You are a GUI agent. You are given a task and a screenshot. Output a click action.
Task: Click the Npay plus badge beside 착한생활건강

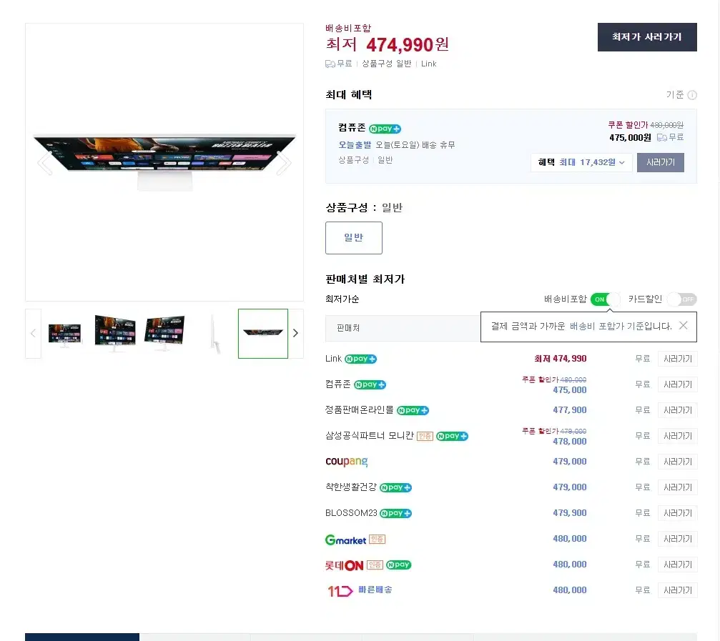tap(396, 487)
